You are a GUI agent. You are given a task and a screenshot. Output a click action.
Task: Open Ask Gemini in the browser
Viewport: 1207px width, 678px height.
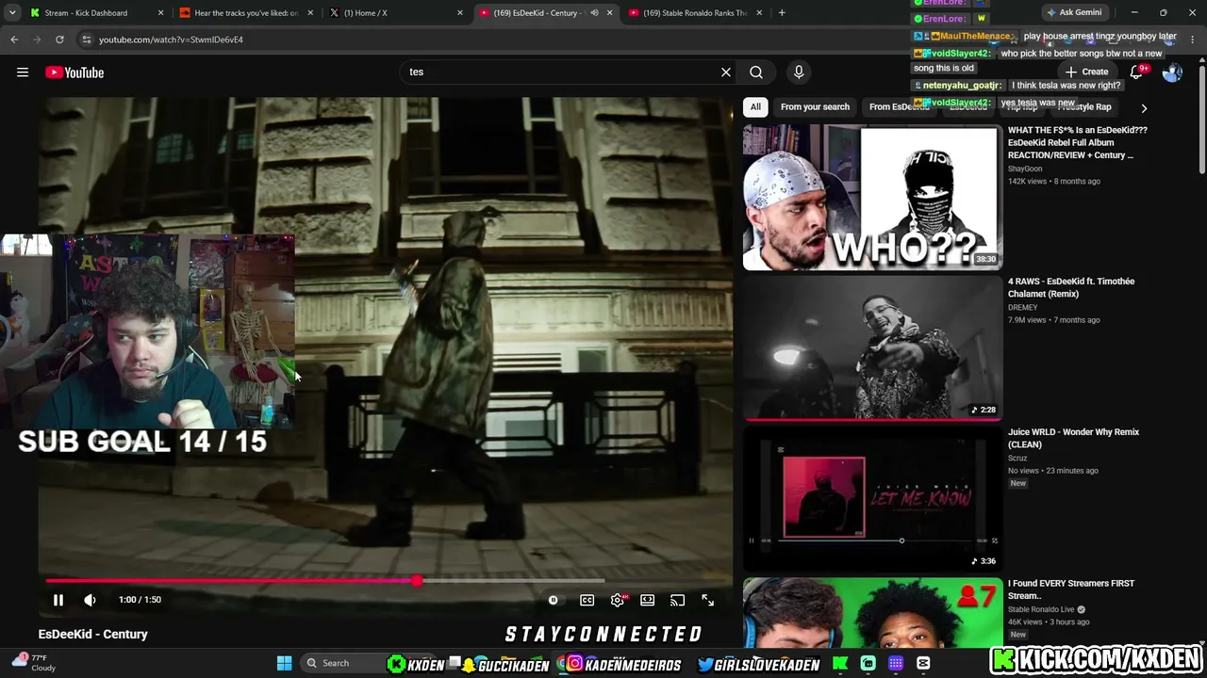(1073, 12)
